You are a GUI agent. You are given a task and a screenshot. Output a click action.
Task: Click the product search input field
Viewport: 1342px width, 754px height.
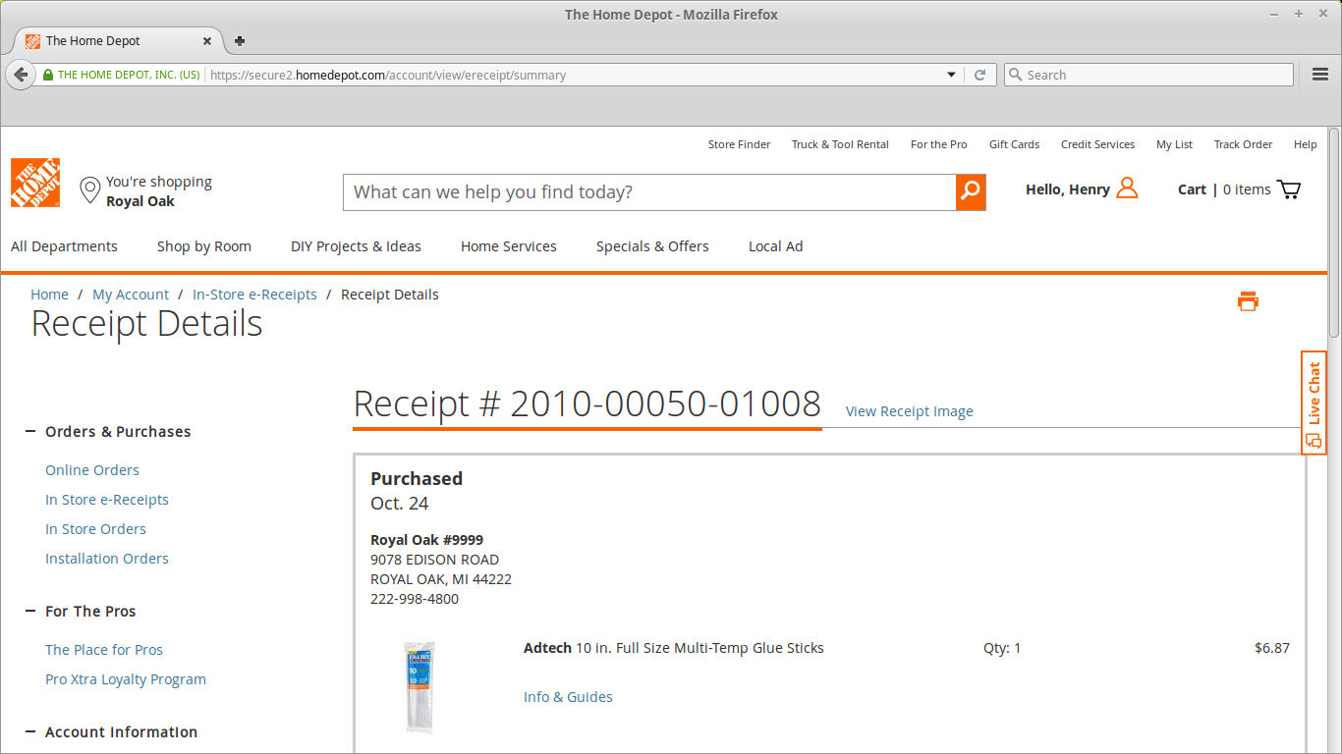coord(649,191)
